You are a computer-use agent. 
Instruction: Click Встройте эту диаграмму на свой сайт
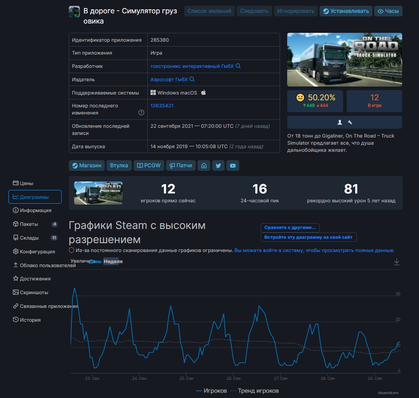tap(308, 237)
